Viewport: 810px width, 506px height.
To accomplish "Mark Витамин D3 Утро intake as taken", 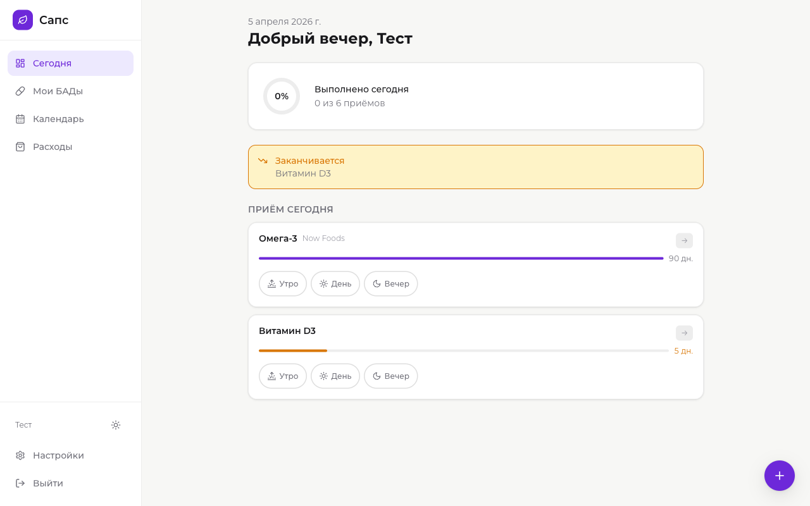I will (x=283, y=376).
